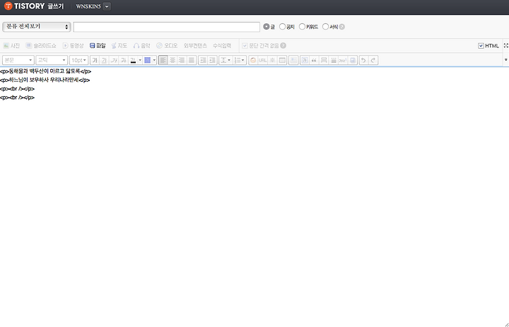Image resolution: width=509 pixels, height=327 pixels.
Task: Click the resize grip of the editor
Action: point(506,324)
